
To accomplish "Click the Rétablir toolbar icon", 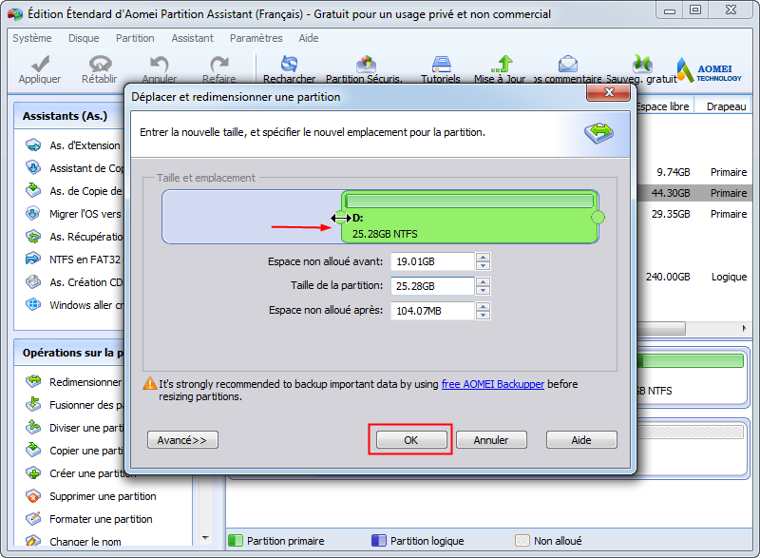I will tap(100, 64).
